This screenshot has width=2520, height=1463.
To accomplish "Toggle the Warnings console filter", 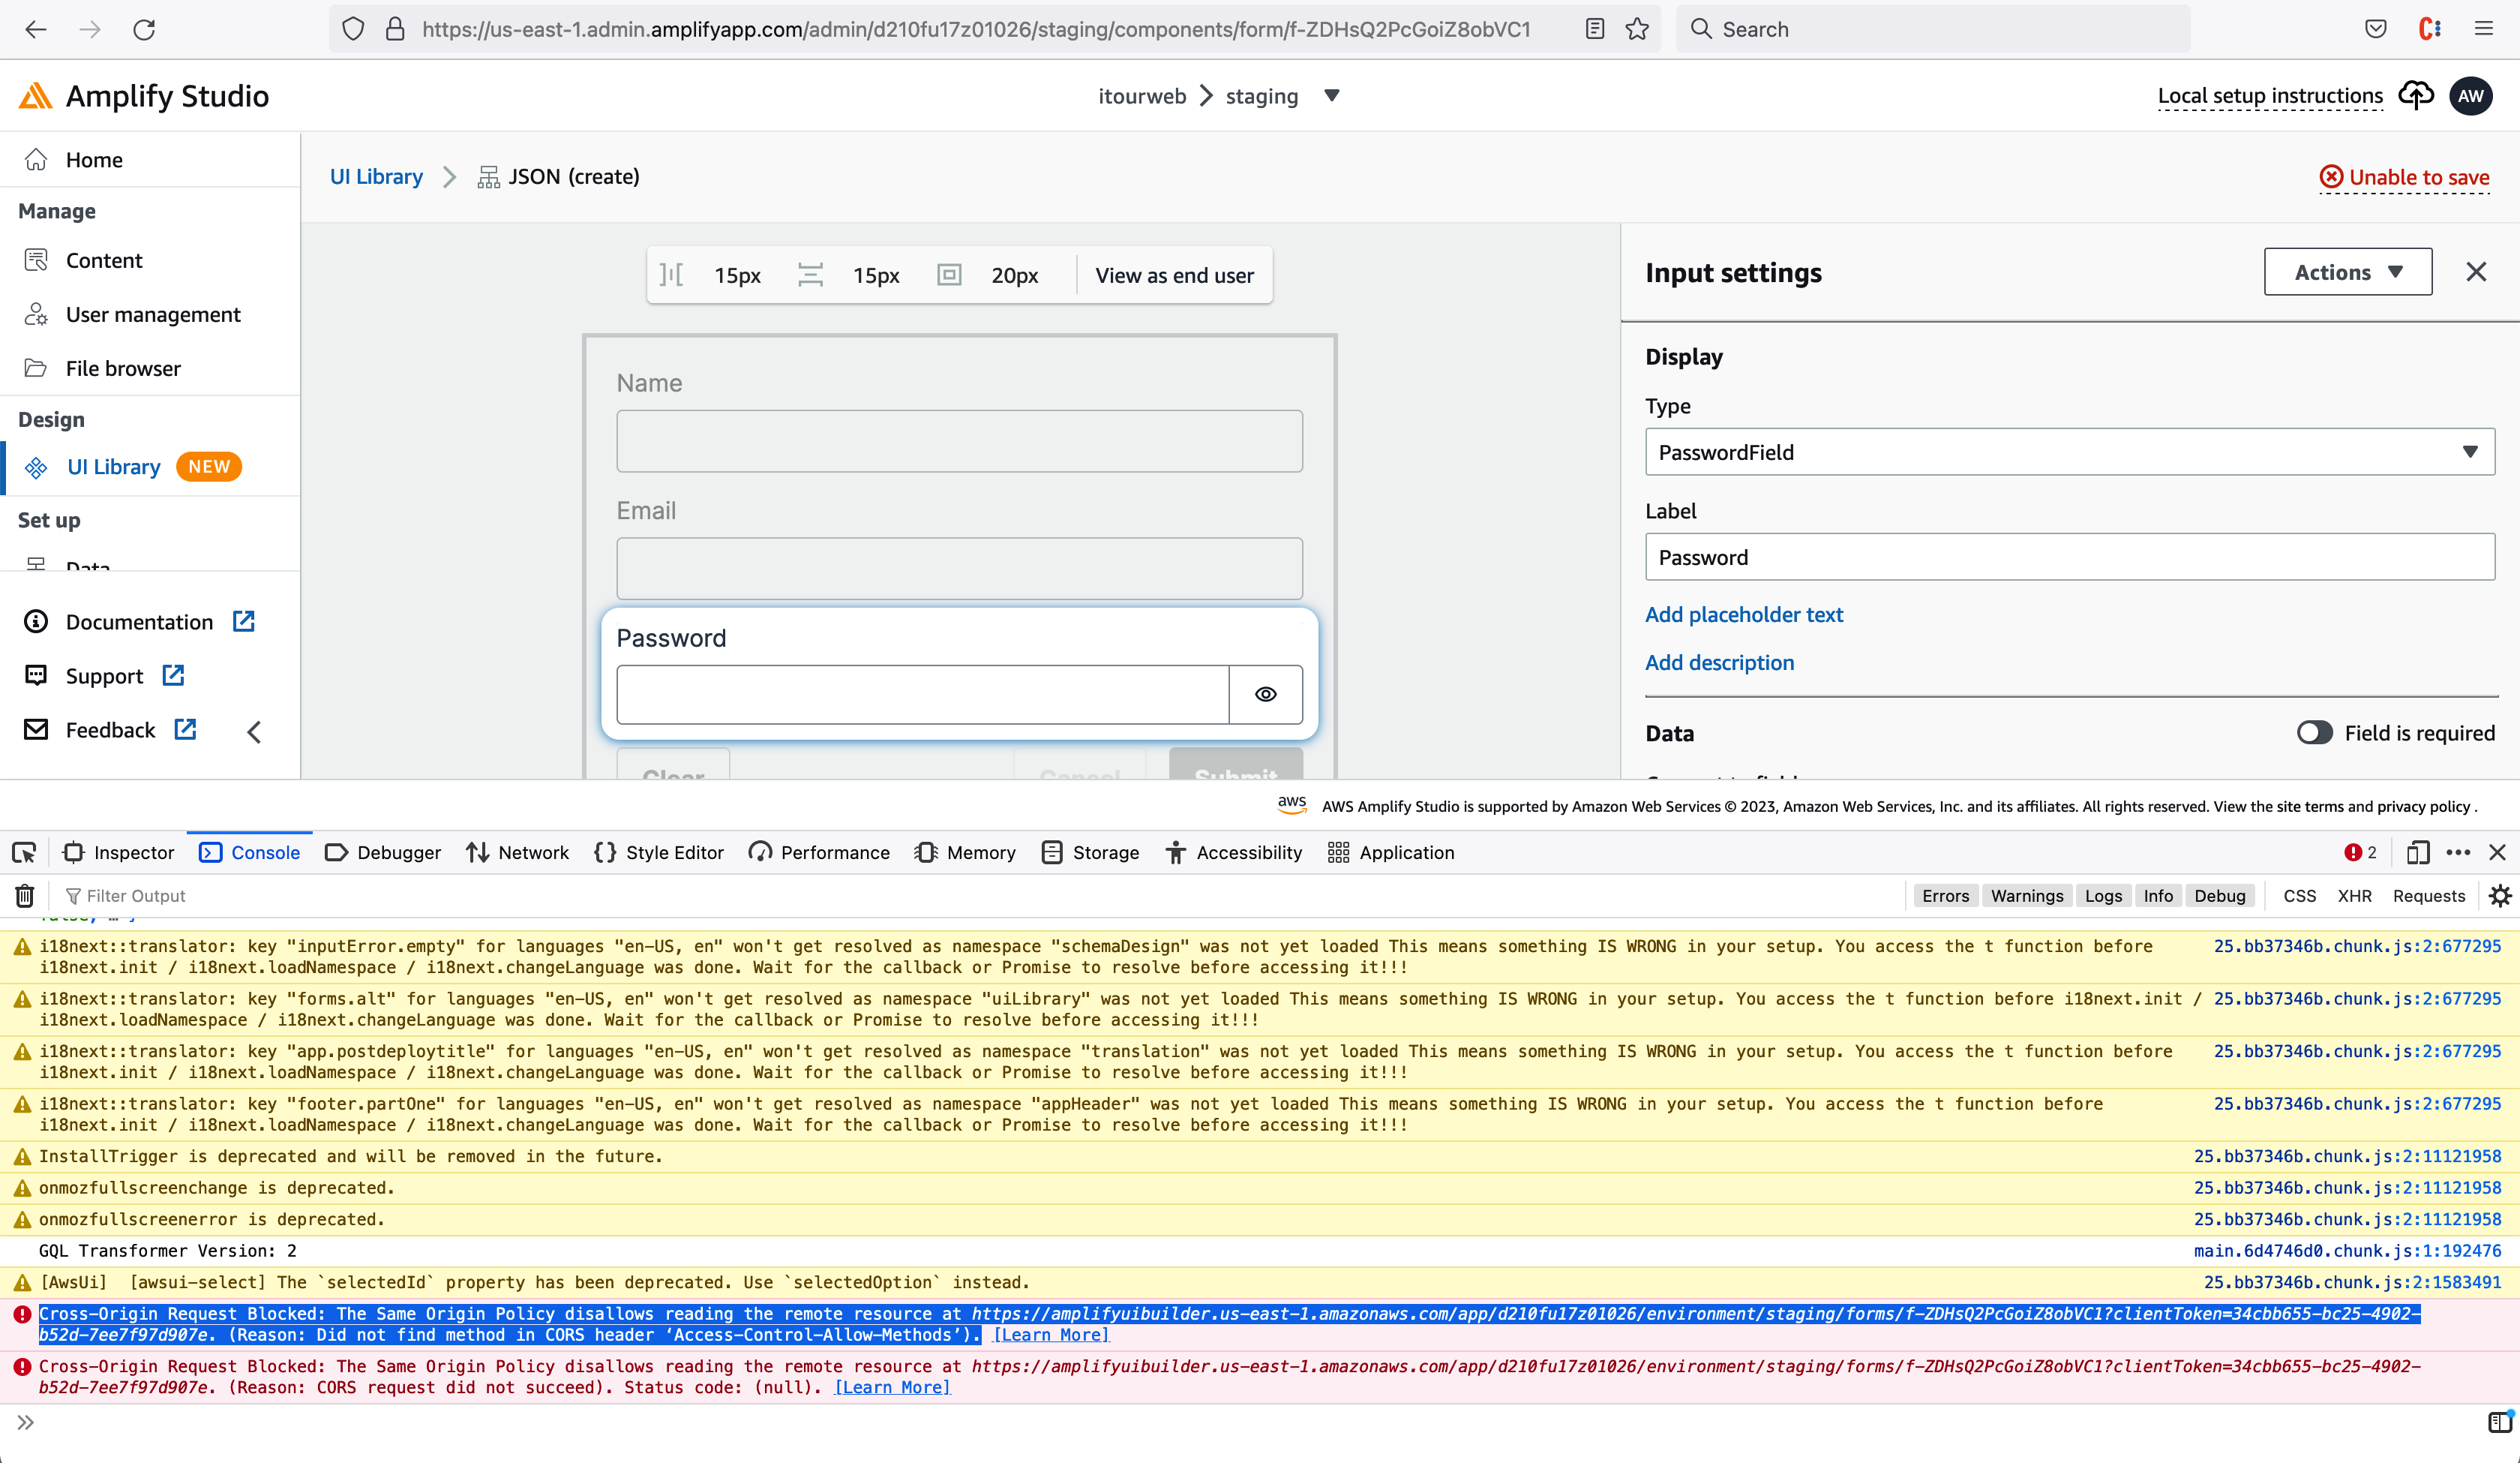I will pyautogui.click(x=2027, y=896).
